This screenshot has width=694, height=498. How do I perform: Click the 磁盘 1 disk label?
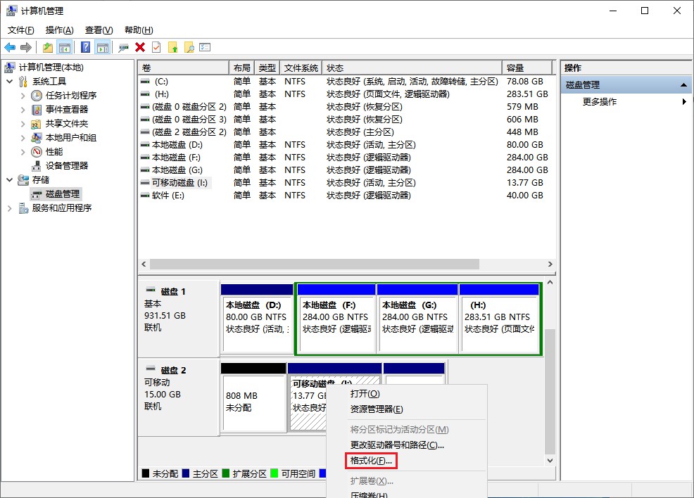tap(173, 292)
